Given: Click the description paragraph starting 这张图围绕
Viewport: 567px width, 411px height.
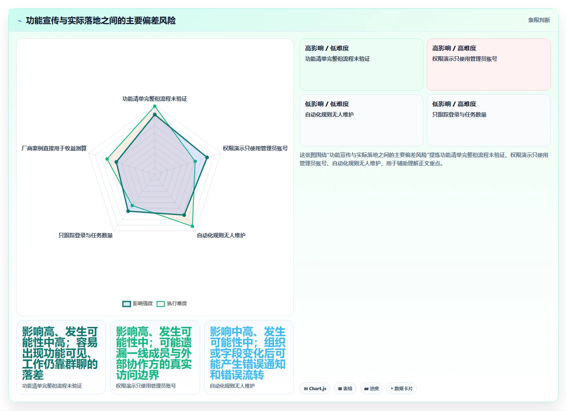Looking at the screenshot, I should point(424,159).
